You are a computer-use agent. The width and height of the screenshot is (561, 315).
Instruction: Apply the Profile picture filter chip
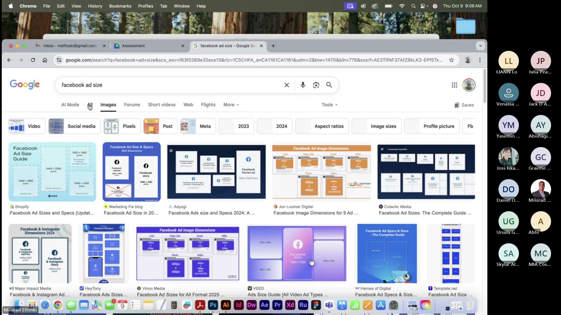pos(431,126)
